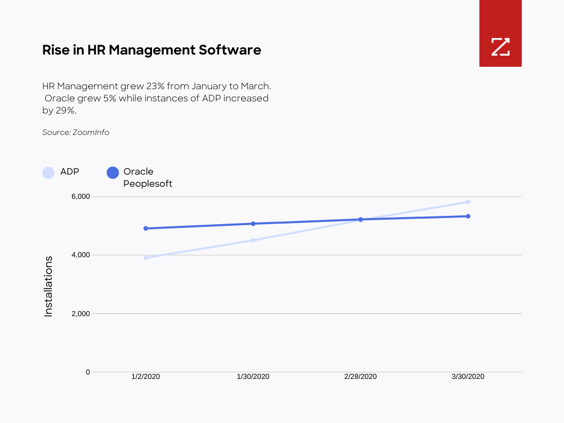
Task: Click the ZoomInfo red logo icon
Action: [x=500, y=34]
